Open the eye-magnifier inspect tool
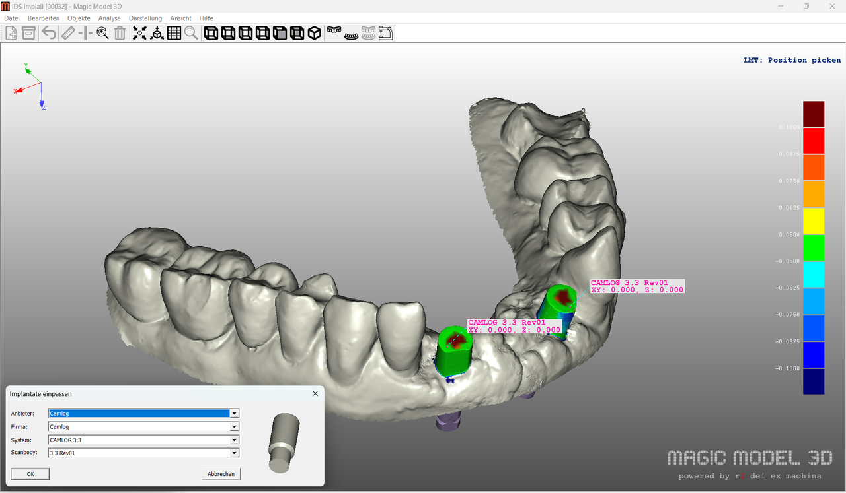The width and height of the screenshot is (846, 493). (102, 33)
